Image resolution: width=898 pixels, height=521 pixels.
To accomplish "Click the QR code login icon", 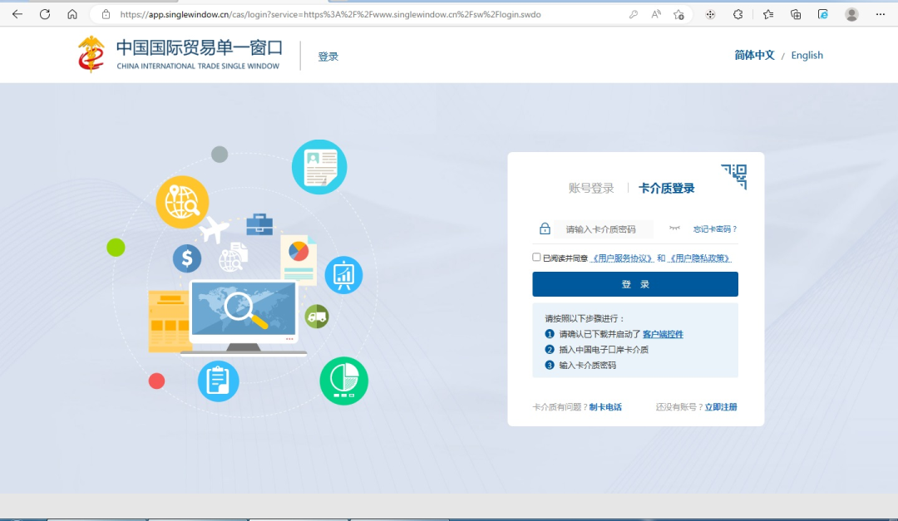I will point(734,176).
